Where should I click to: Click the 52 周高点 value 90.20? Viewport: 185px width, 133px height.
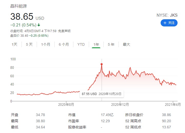[x=166, y=121]
